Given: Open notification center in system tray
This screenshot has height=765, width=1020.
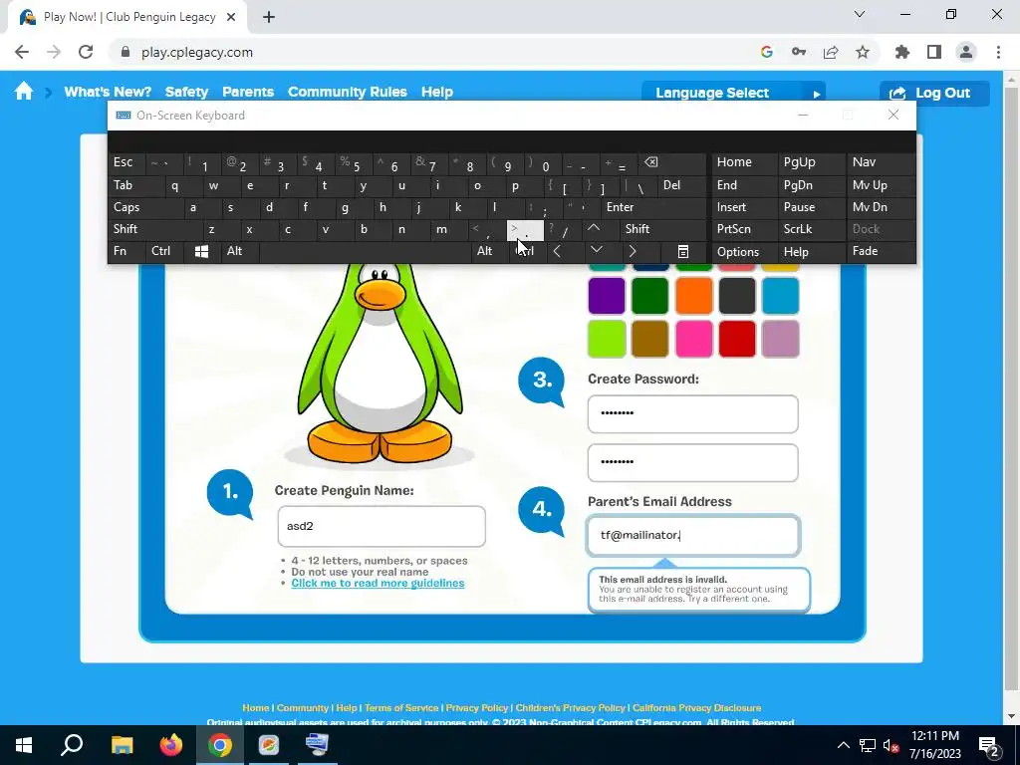Looking at the screenshot, I should (989, 745).
